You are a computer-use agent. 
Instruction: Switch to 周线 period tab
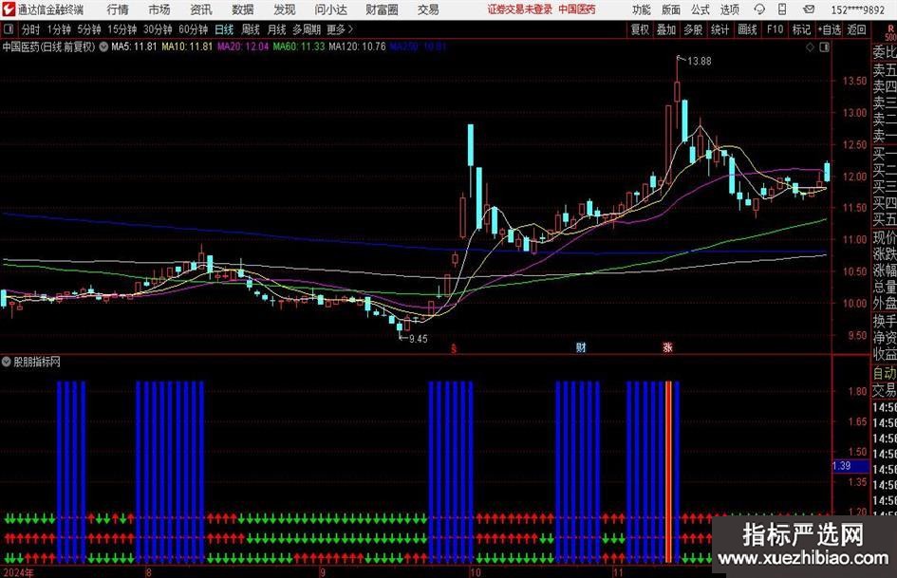pos(250,29)
